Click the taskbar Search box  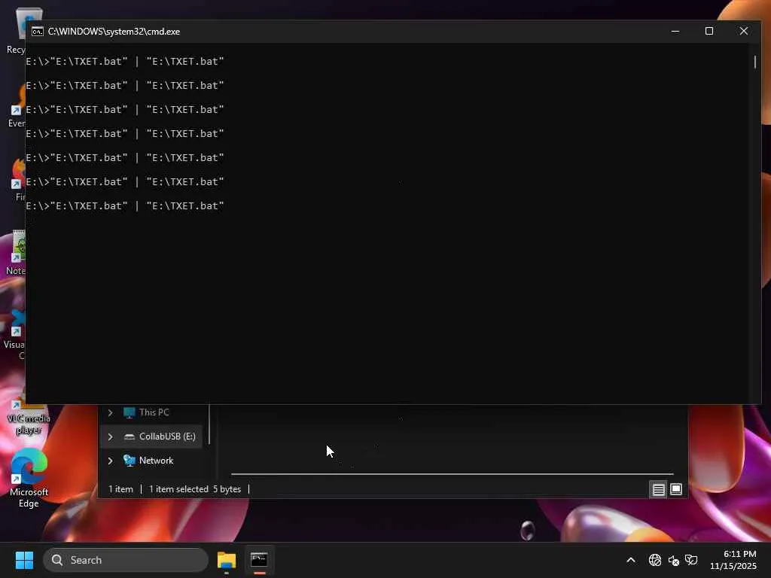pos(126,560)
